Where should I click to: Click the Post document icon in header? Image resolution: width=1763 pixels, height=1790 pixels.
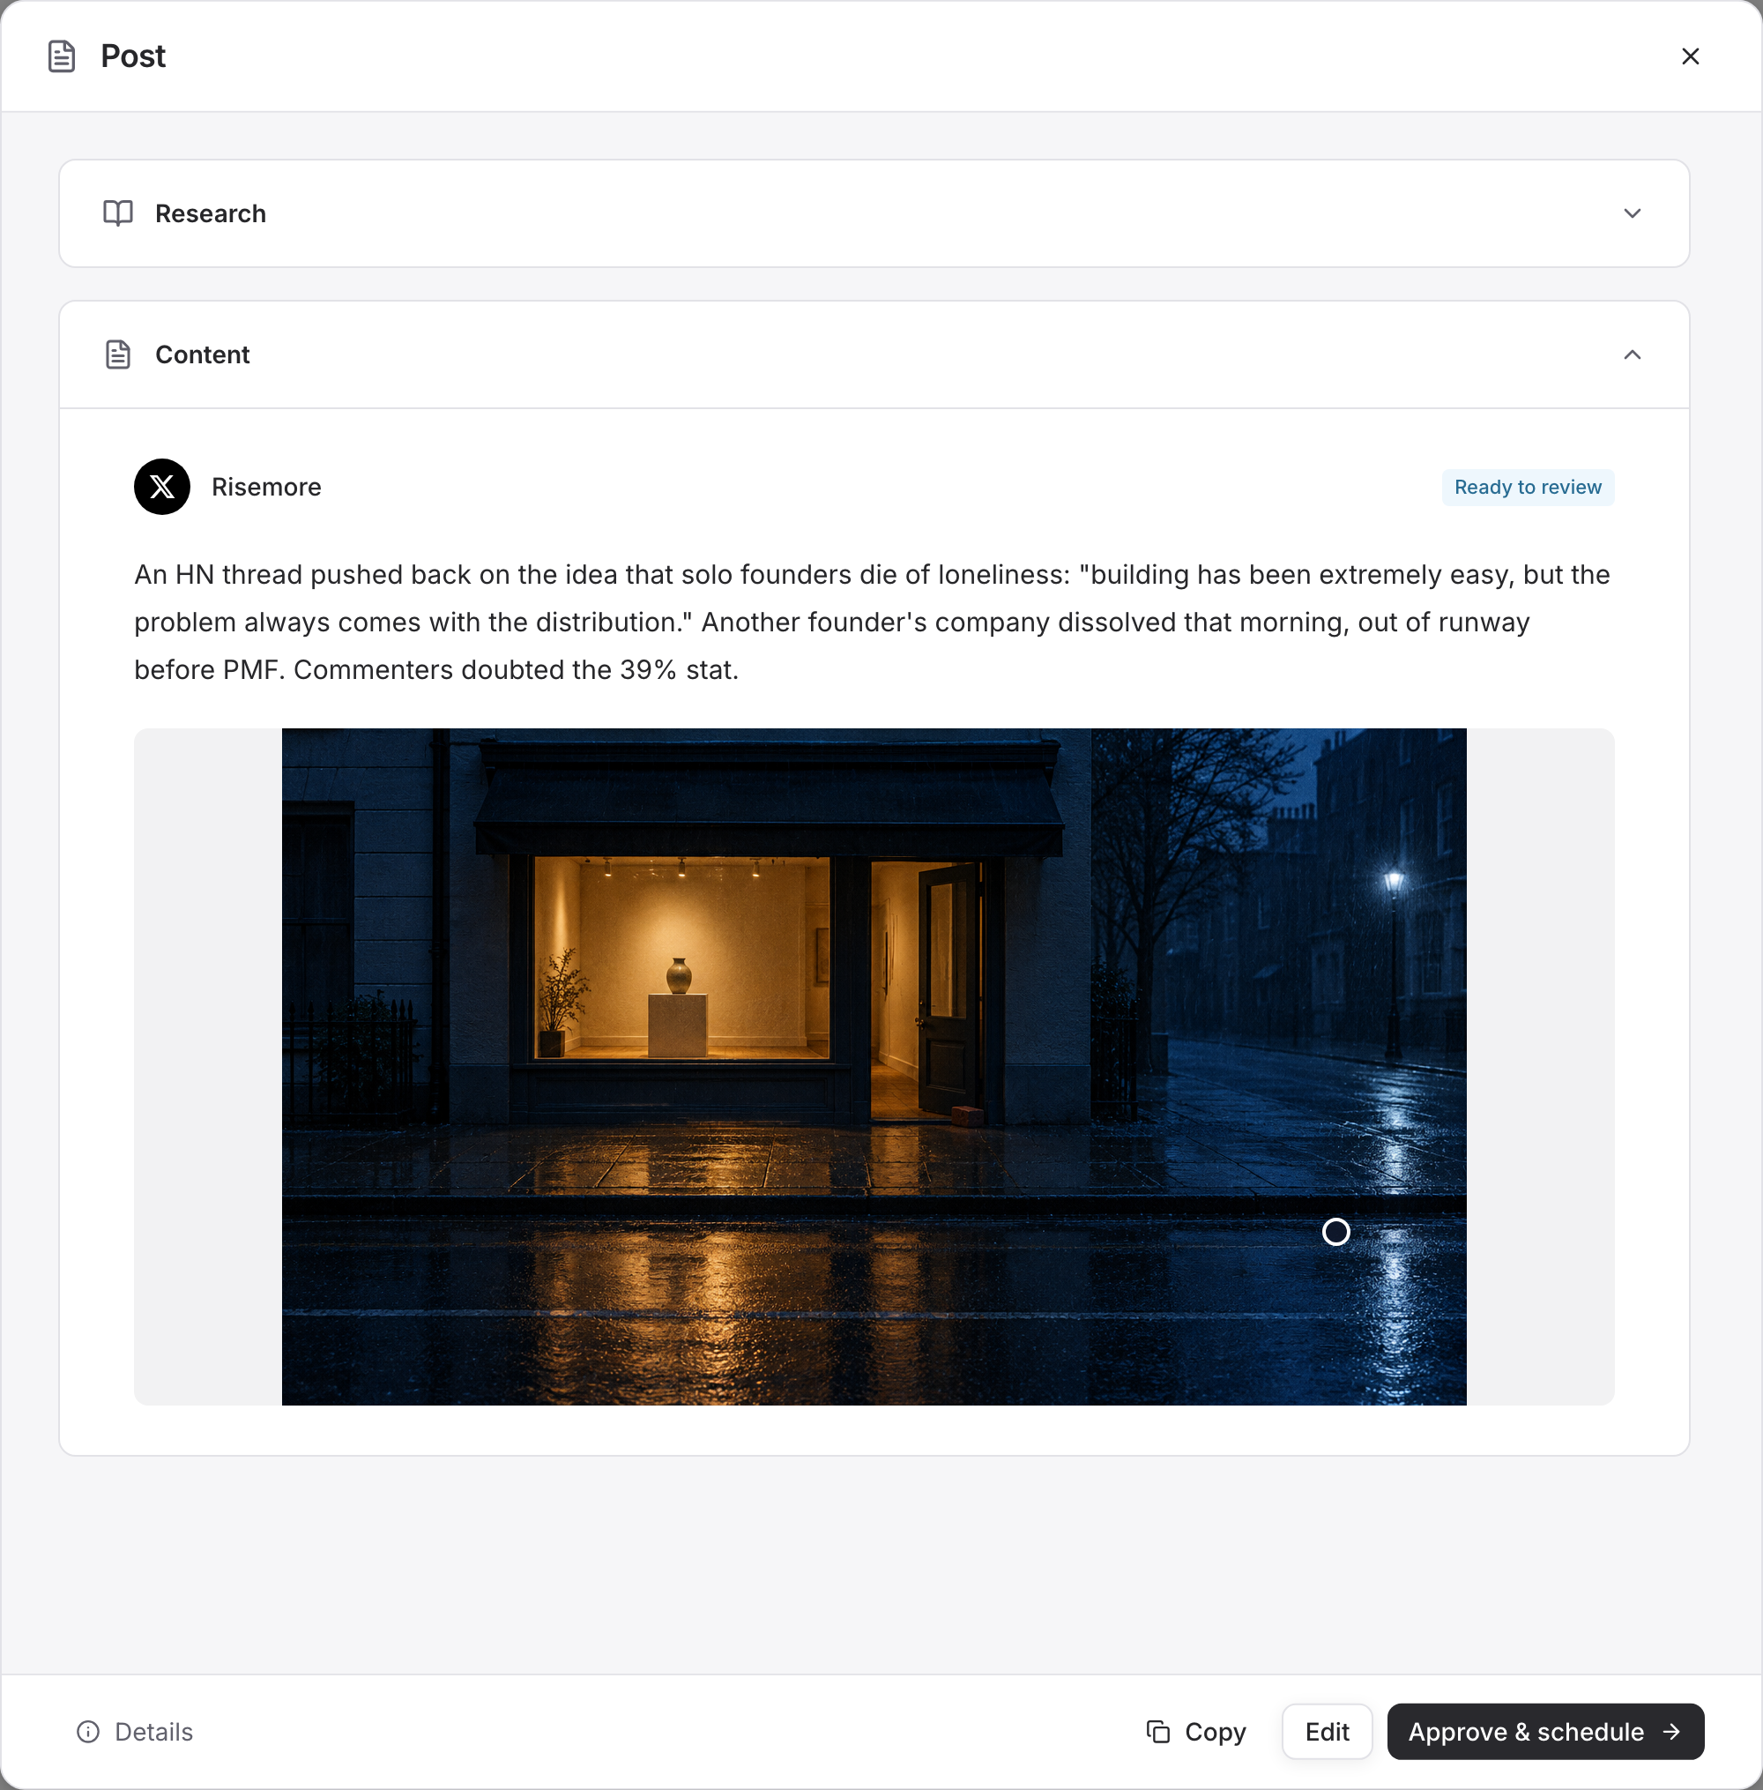coord(61,56)
